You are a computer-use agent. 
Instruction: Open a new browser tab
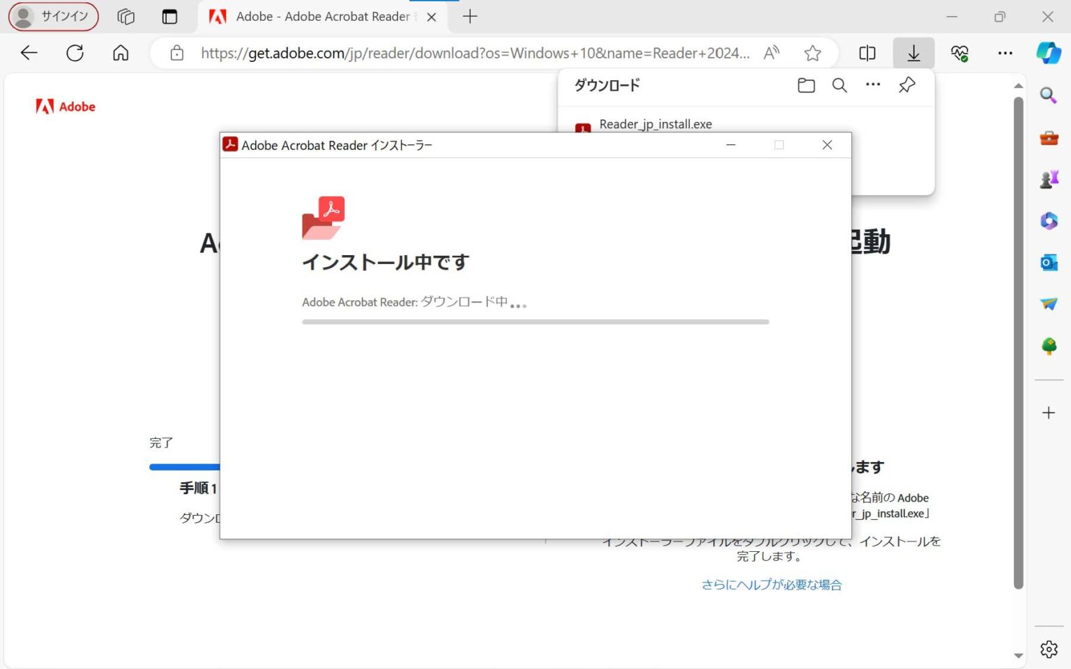(469, 17)
